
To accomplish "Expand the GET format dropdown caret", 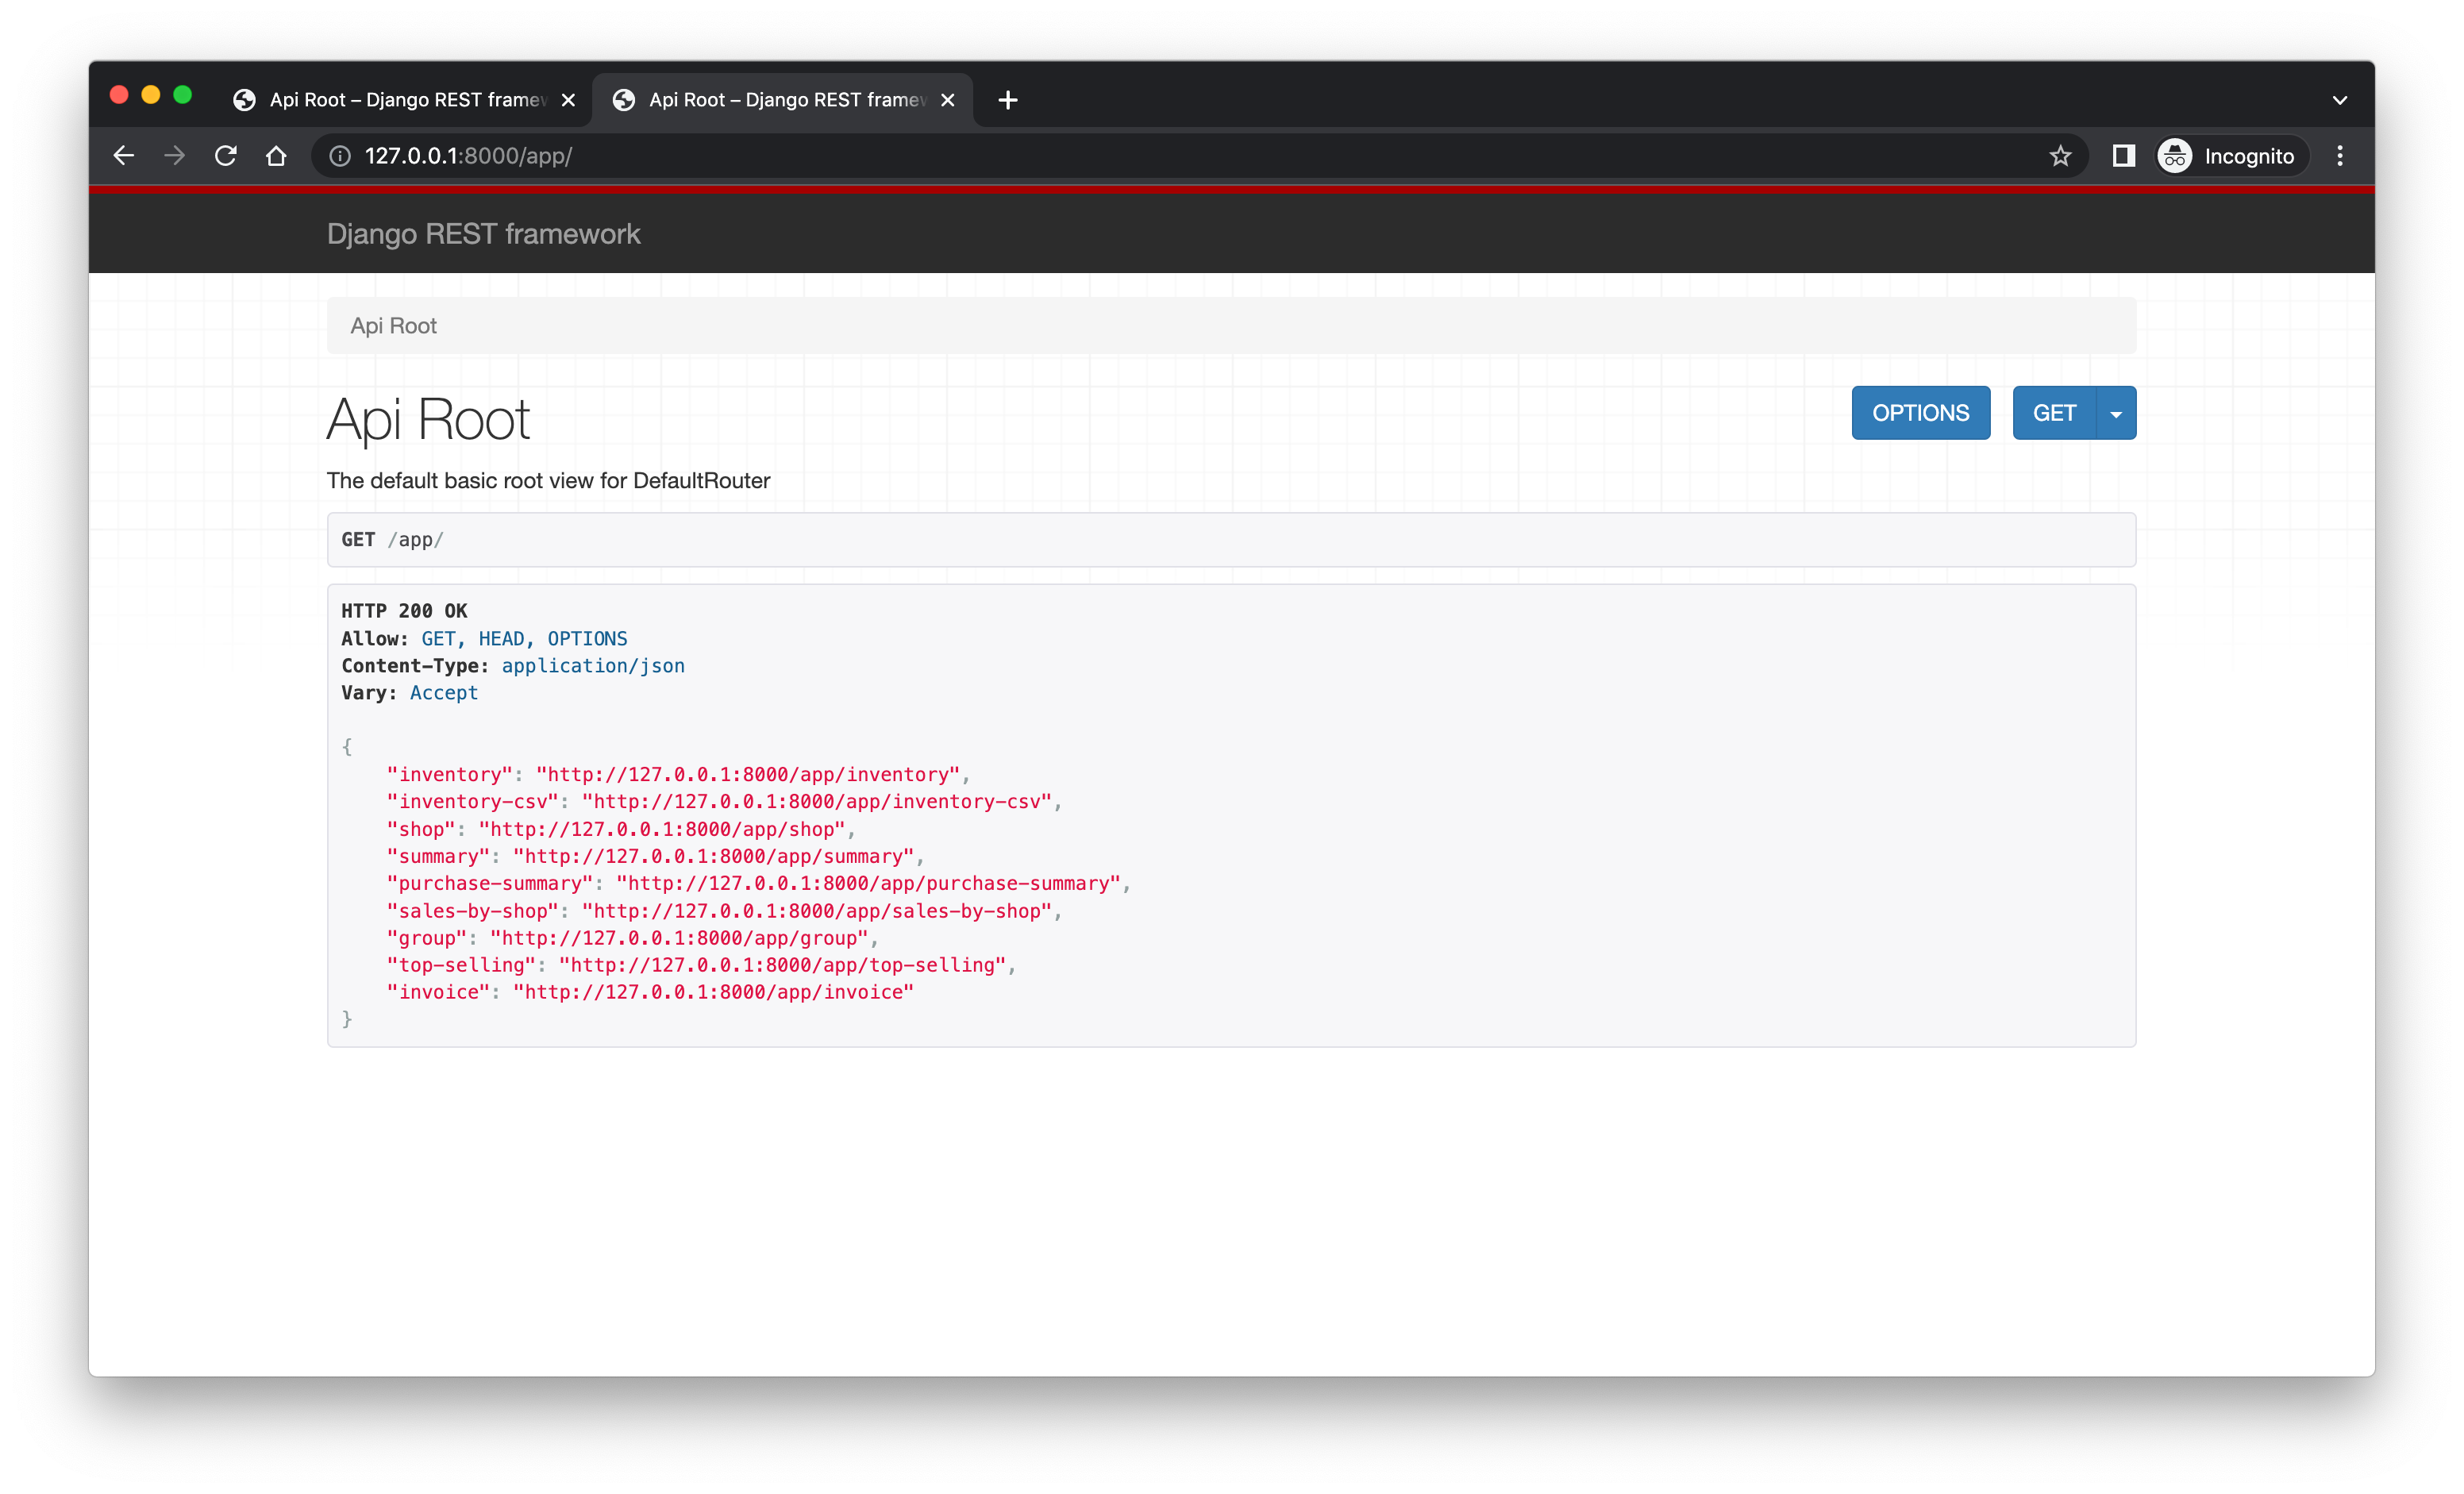I will click(x=2116, y=413).
